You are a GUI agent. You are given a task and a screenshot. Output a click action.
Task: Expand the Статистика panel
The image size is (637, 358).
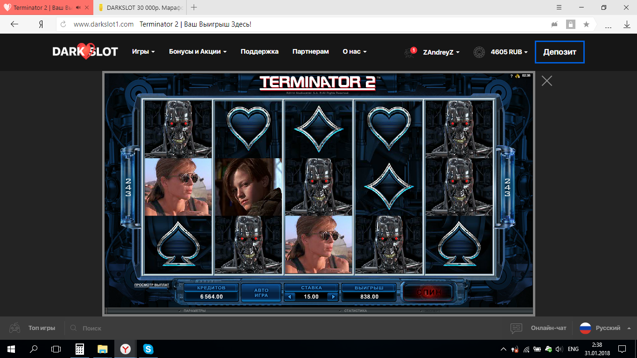[355, 310]
